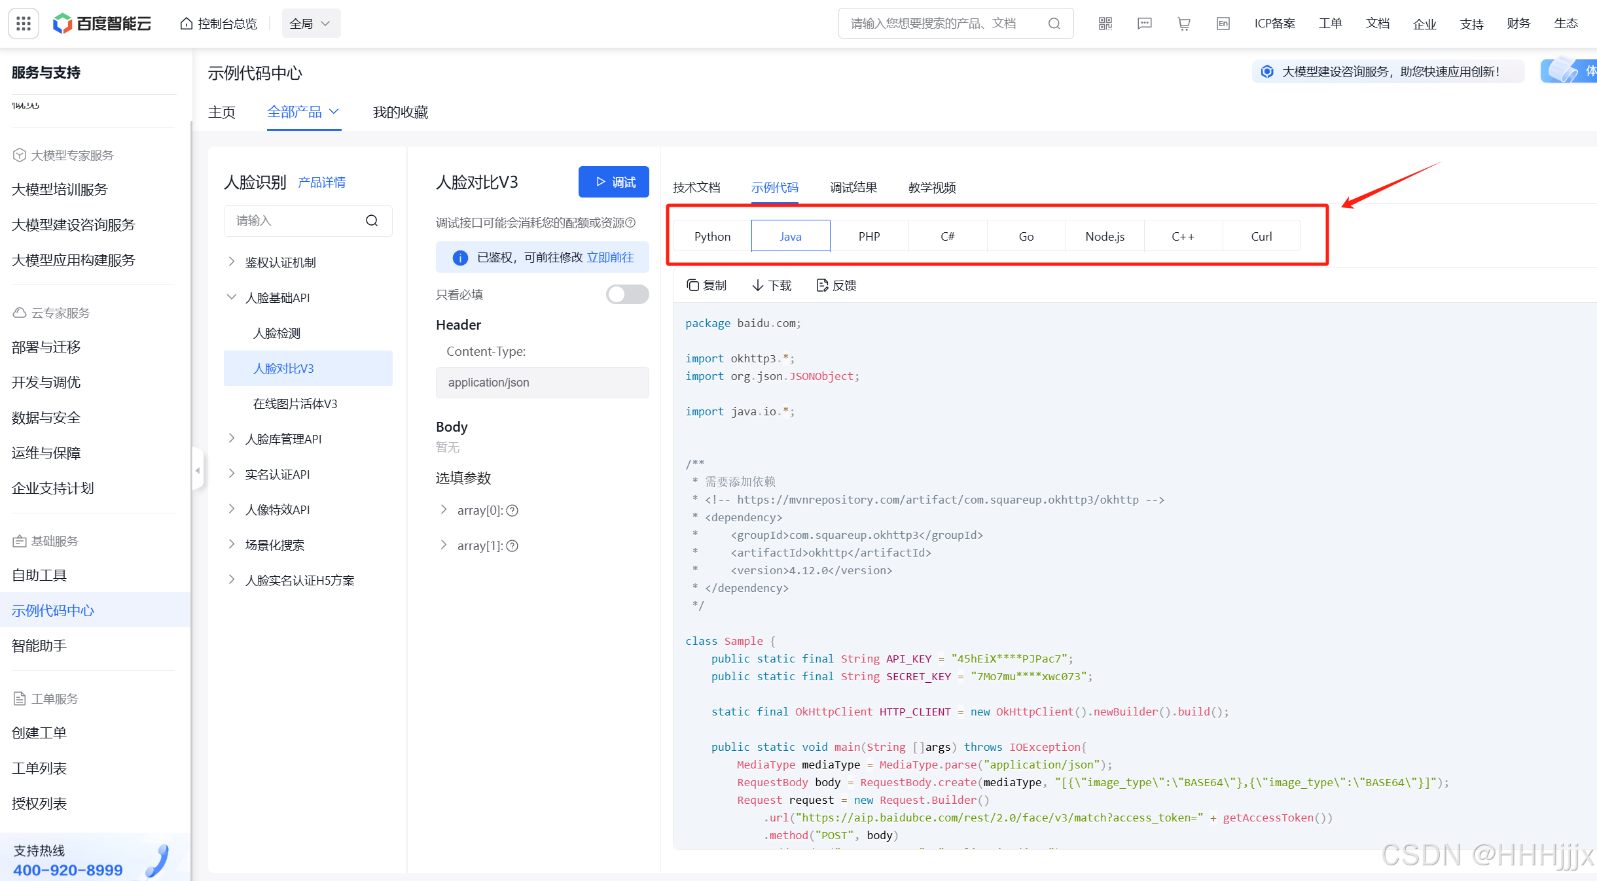The height and width of the screenshot is (881, 1597).
Task: Select the Go code tab
Action: pyautogui.click(x=1026, y=236)
